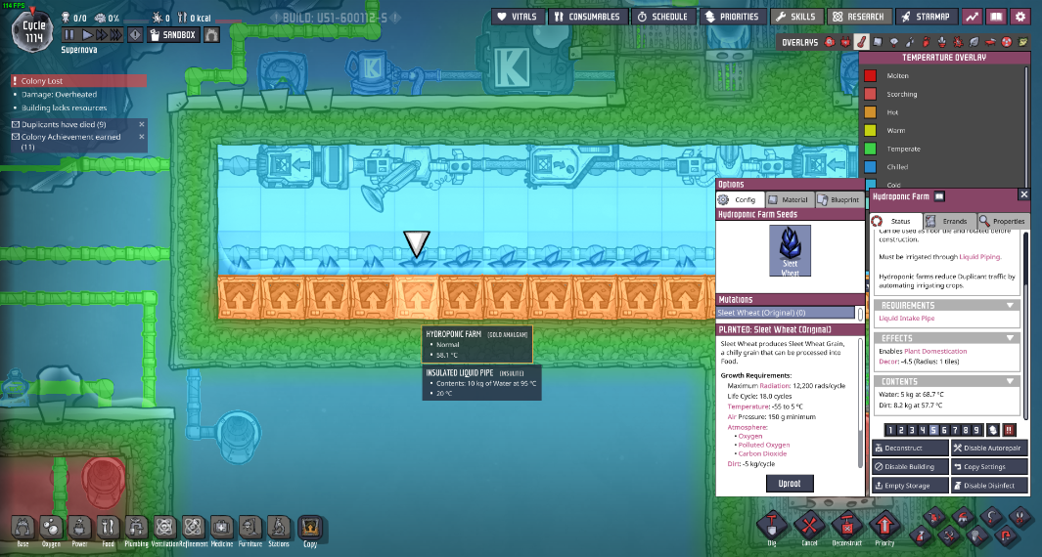Open the Refinement build category
This screenshot has height=557, width=1042.
coord(194,528)
